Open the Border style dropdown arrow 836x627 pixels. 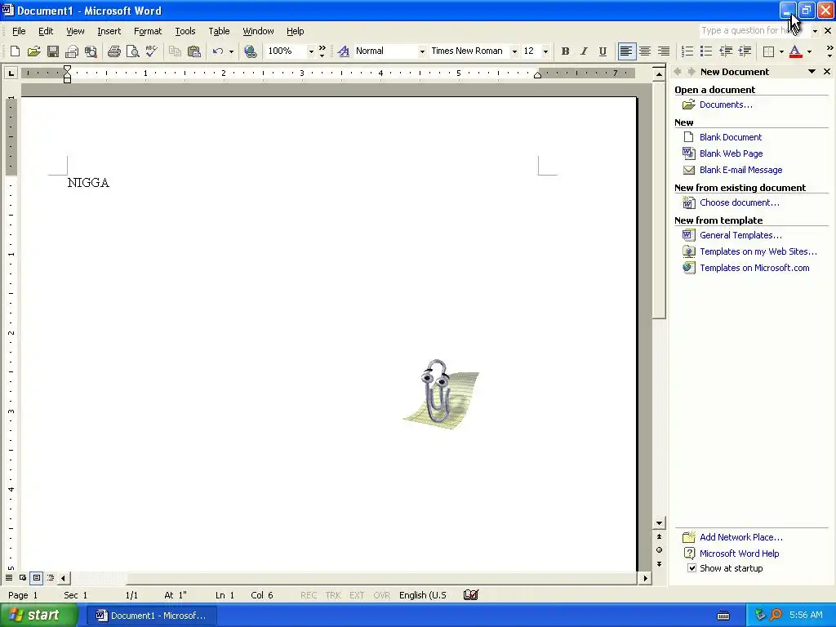click(781, 51)
